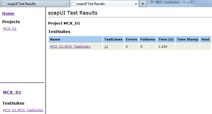
Task: Click the TestCases column header
Action: click(113, 39)
